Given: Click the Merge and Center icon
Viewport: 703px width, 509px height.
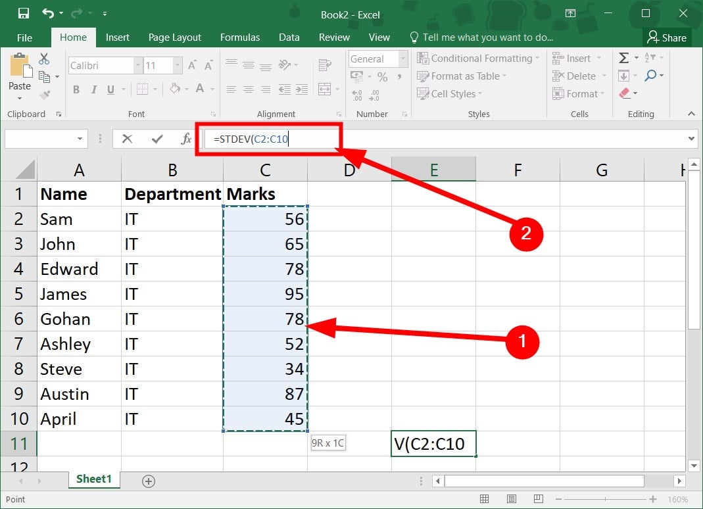Looking at the screenshot, I should pyautogui.click(x=325, y=89).
